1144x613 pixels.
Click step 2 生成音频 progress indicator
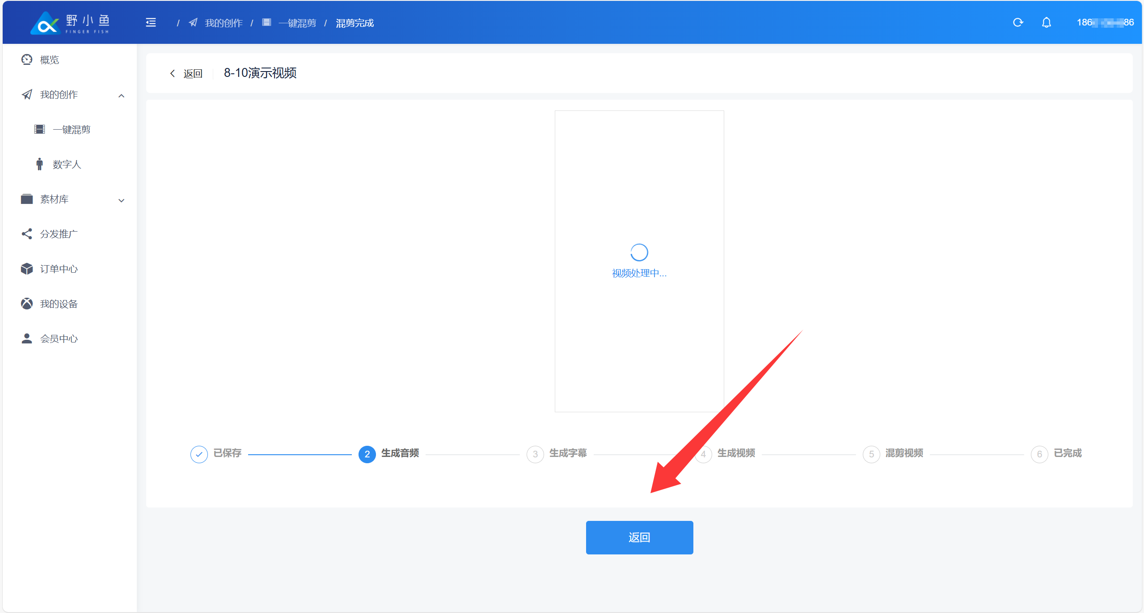click(x=367, y=454)
